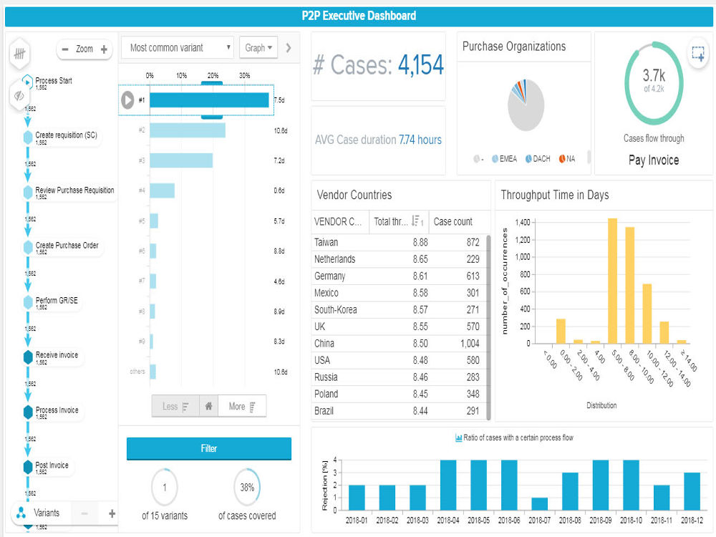716x537 pixels.
Task: Select the Netherlands row
Action: click(399, 259)
